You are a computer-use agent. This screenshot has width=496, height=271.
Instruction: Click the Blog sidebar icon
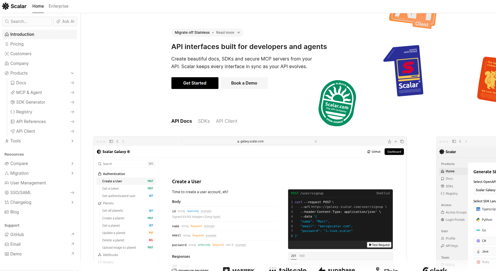point(7,212)
